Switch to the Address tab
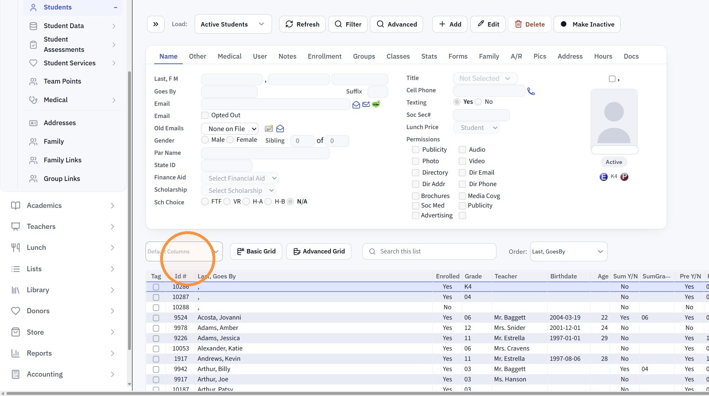 point(570,56)
